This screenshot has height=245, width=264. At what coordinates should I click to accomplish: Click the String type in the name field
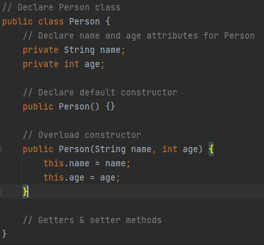[79, 50]
